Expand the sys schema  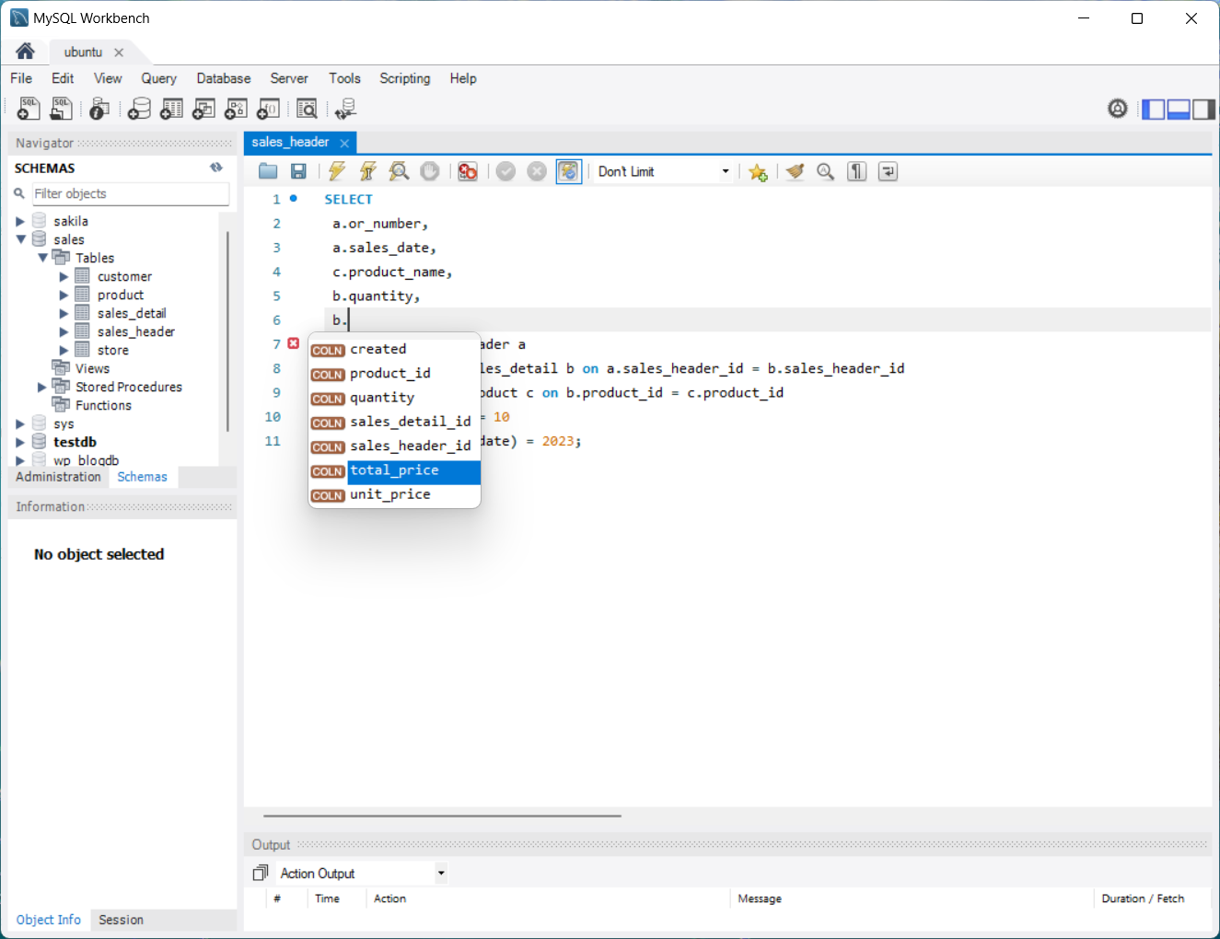pos(20,423)
